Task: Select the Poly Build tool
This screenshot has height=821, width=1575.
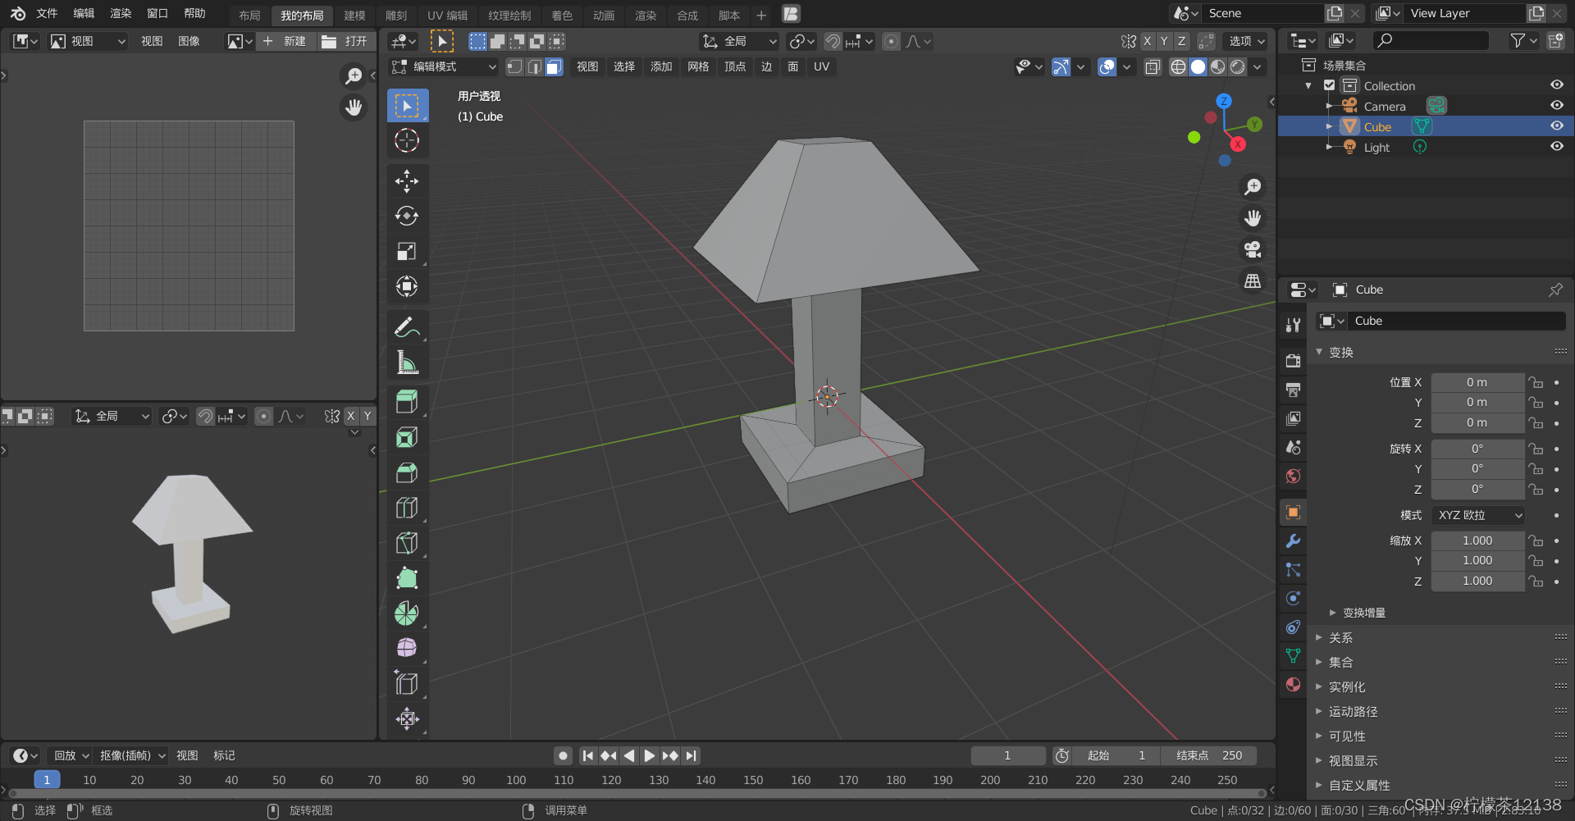Action: coord(407,578)
